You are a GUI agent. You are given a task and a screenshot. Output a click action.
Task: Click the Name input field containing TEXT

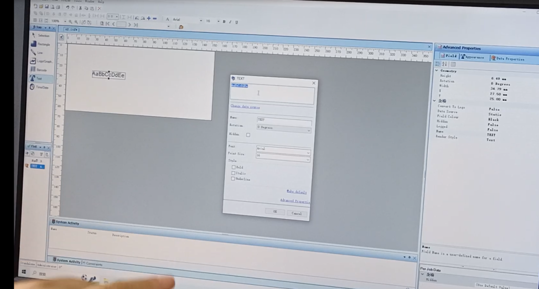[x=284, y=121]
